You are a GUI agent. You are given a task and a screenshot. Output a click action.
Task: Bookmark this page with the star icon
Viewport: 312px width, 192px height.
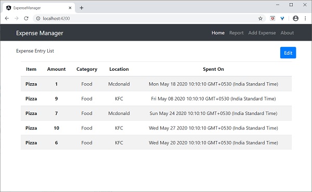(x=261, y=19)
